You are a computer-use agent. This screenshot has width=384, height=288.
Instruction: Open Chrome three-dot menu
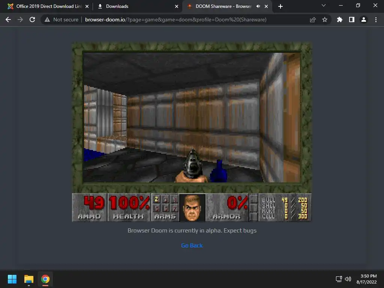[x=376, y=19]
